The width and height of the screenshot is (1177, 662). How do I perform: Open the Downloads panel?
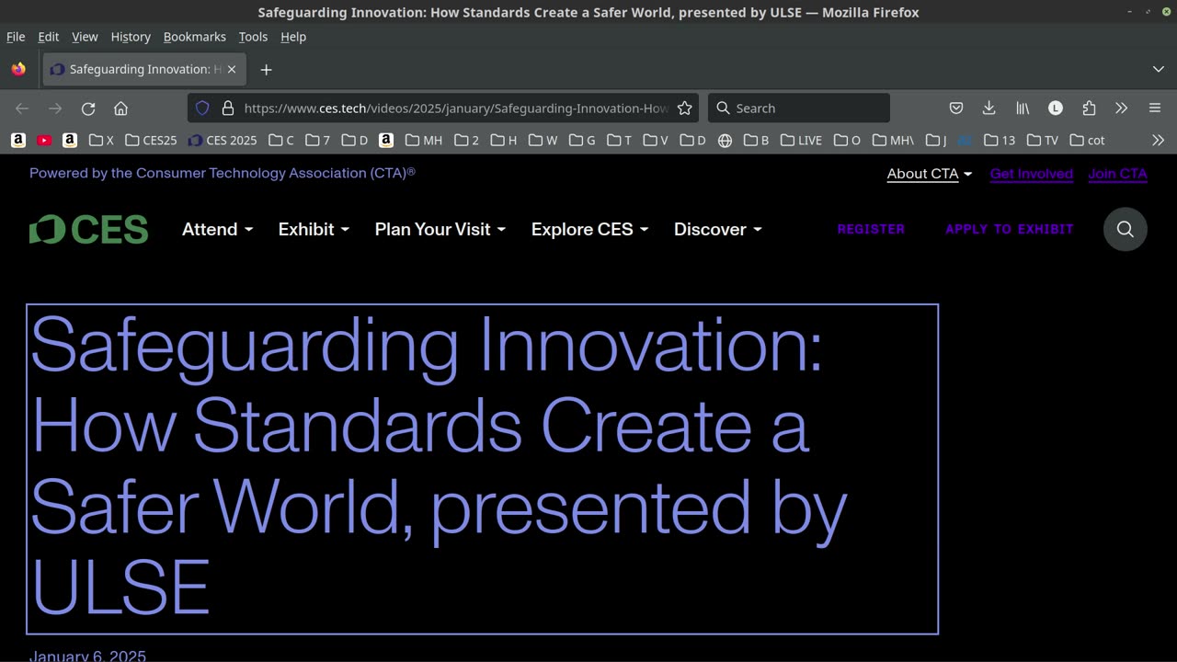[989, 108]
